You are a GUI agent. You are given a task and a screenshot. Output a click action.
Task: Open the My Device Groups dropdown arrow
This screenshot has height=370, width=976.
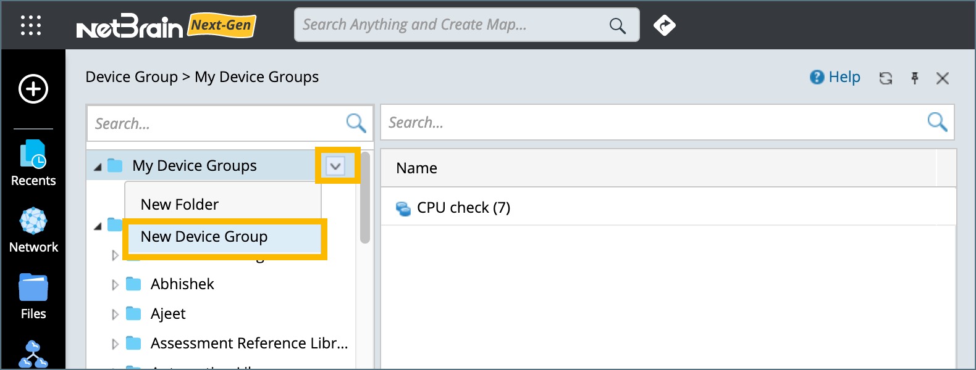click(x=335, y=166)
